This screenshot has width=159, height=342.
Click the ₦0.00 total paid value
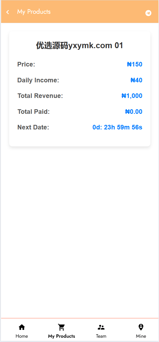tap(134, 112)
